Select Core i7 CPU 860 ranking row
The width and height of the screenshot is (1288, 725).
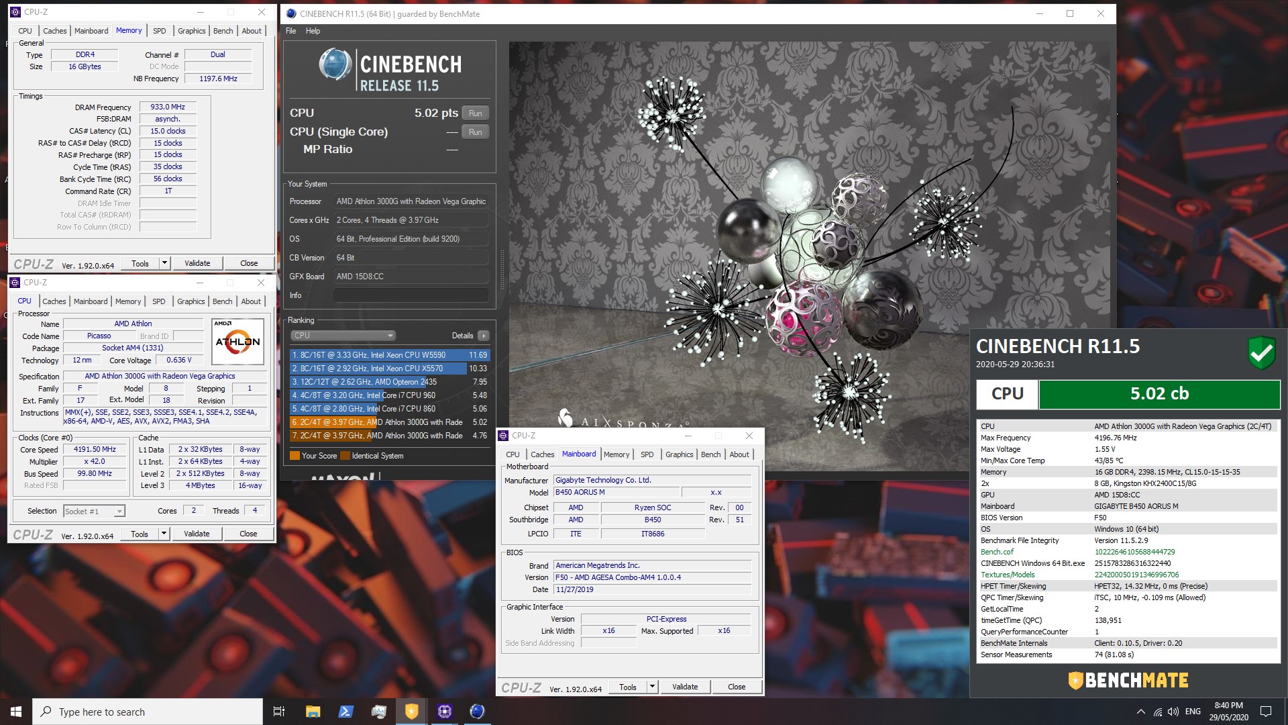[x=390, y=409]
